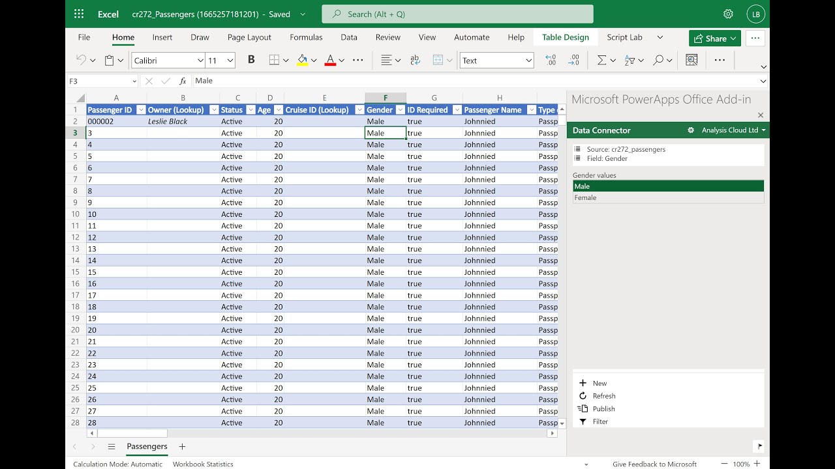Open Data Connector settings gear
The width and height of the screenshot is (835, 469).
[691, 130]
